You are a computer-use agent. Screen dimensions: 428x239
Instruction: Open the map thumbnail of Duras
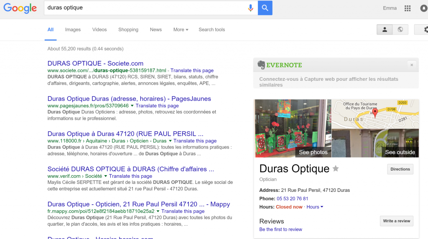coord(375,114)
